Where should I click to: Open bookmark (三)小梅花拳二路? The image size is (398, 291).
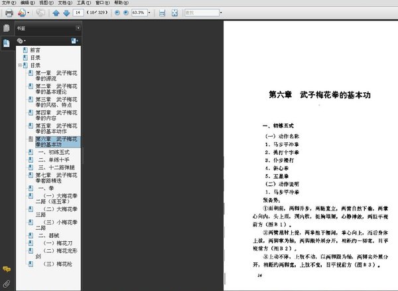point(56,225)
